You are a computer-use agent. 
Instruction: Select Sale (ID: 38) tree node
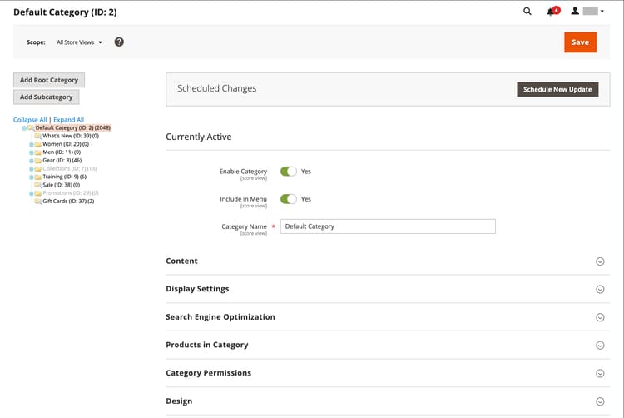[62, 185]
